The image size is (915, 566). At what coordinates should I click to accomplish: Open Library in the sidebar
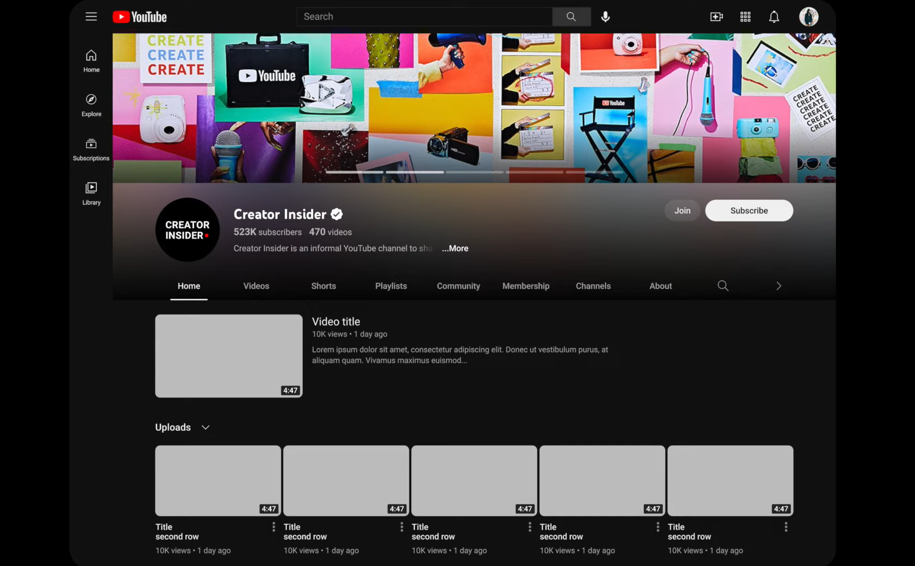pyautogui.click(x=91, y=194)
